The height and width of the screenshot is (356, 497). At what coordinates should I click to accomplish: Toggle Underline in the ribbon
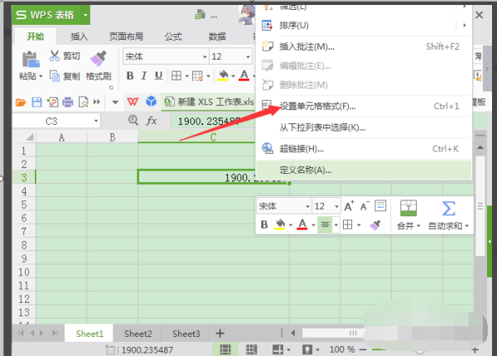point(158,75)
